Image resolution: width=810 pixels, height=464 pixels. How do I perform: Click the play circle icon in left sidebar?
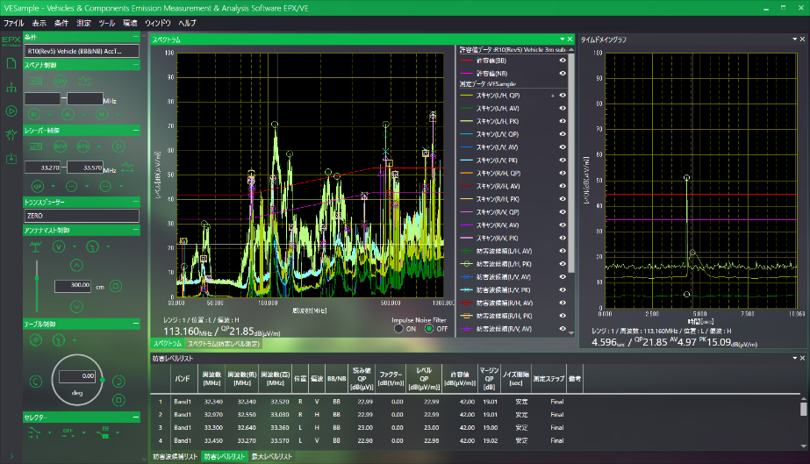coord(11,111)
